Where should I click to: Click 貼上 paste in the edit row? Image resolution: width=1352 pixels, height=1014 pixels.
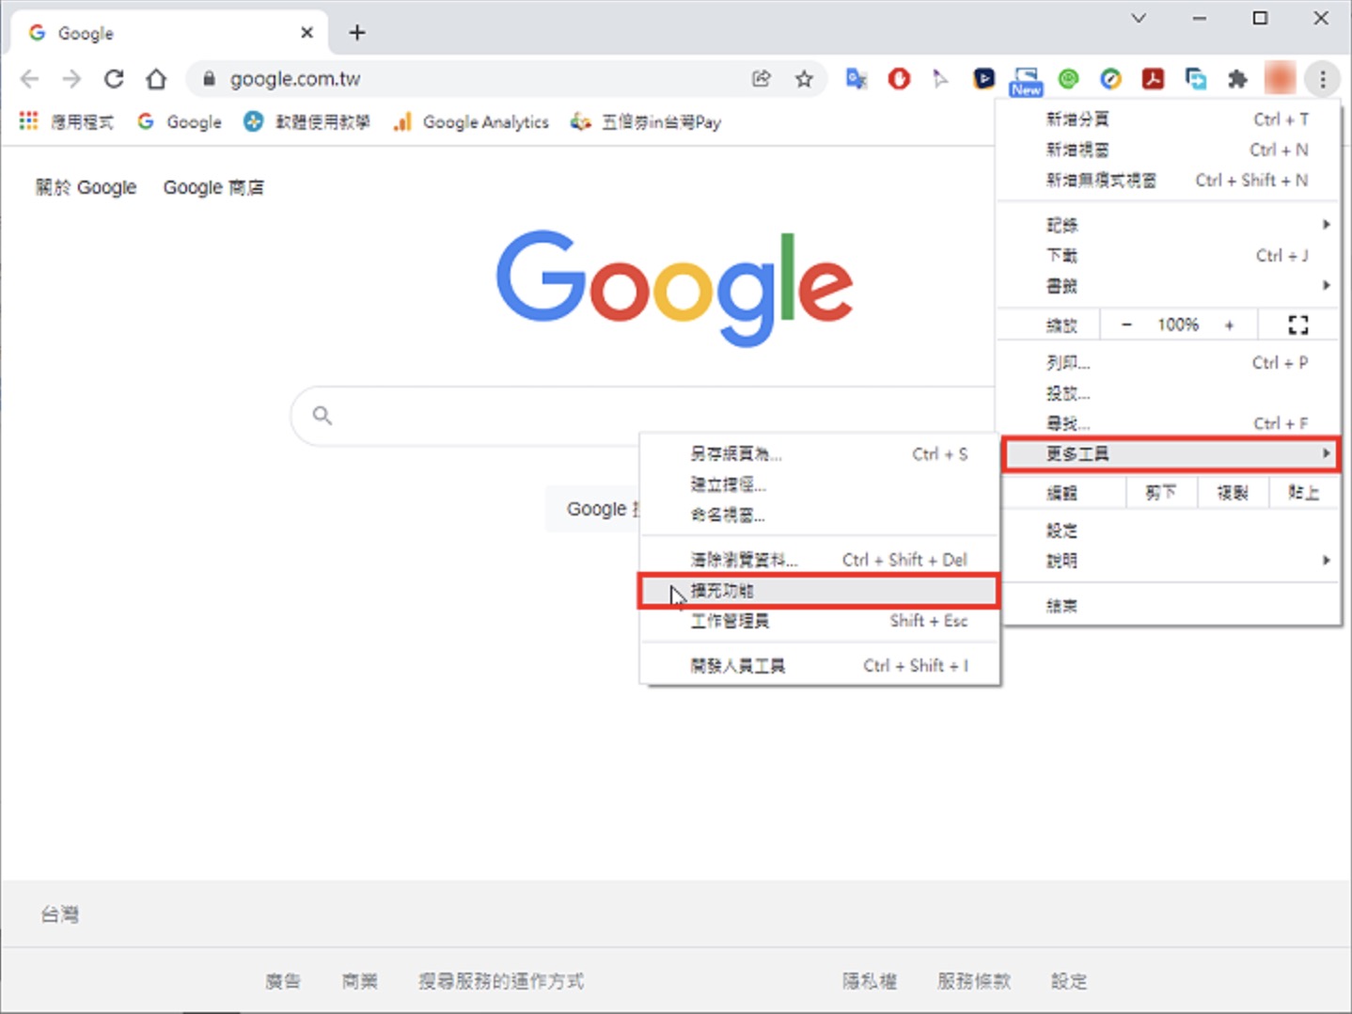coord(1303,492)
